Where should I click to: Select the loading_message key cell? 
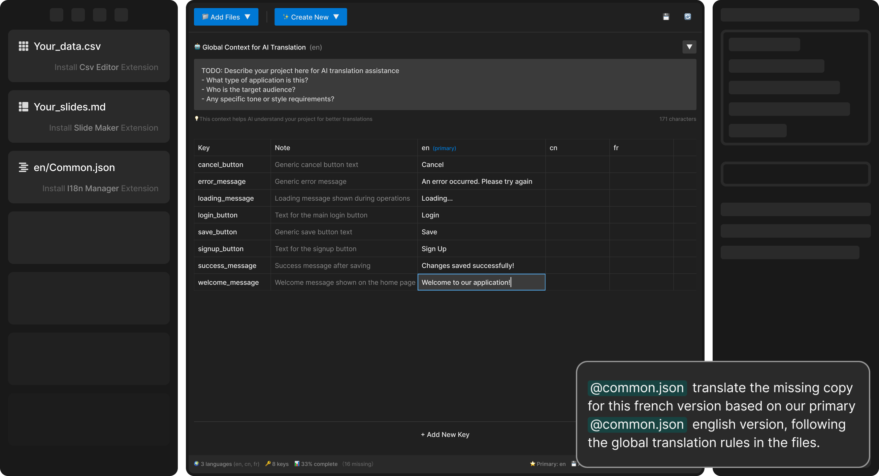(x=232, y=198)
